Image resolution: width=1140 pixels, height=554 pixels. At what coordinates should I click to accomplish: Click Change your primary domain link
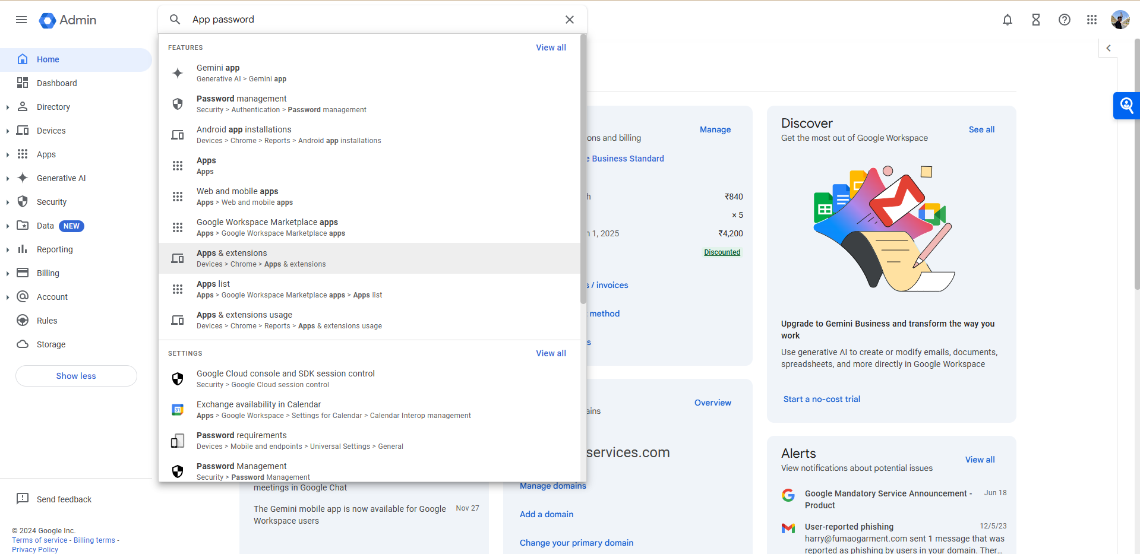(x=576, y=543)
